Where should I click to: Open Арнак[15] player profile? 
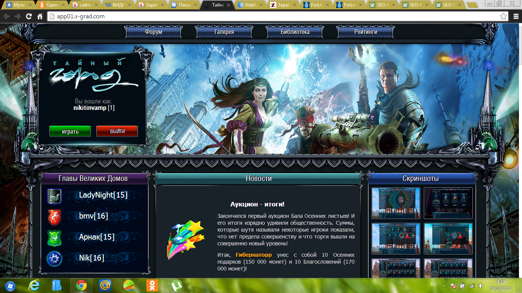click(x=97, y=237)
